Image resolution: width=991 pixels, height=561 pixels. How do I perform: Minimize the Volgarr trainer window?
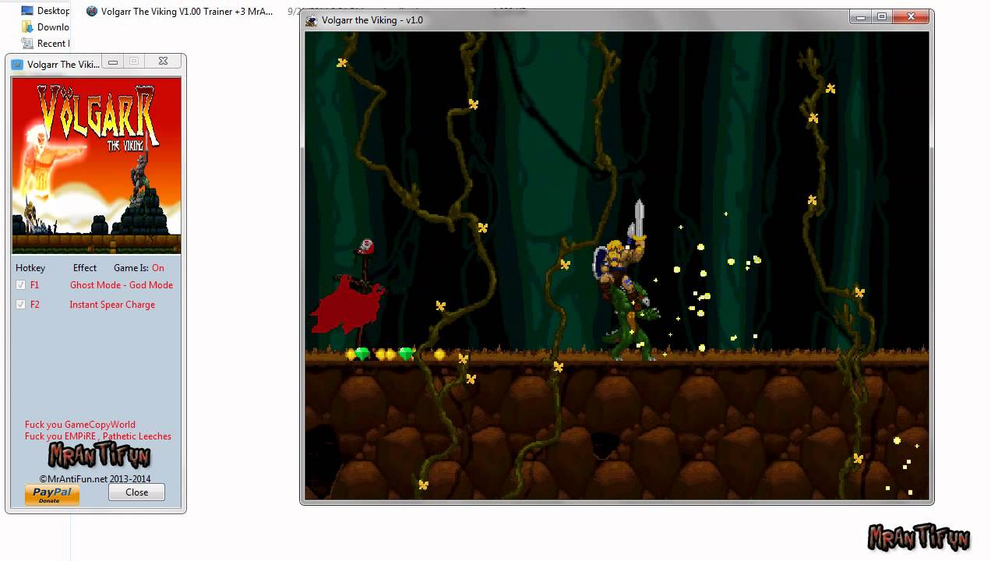point(113,62)
